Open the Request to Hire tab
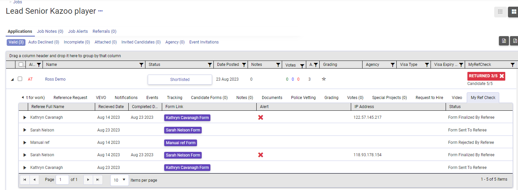Image resolution: width=518 pixels, height=190 pixels. (429, 98)
